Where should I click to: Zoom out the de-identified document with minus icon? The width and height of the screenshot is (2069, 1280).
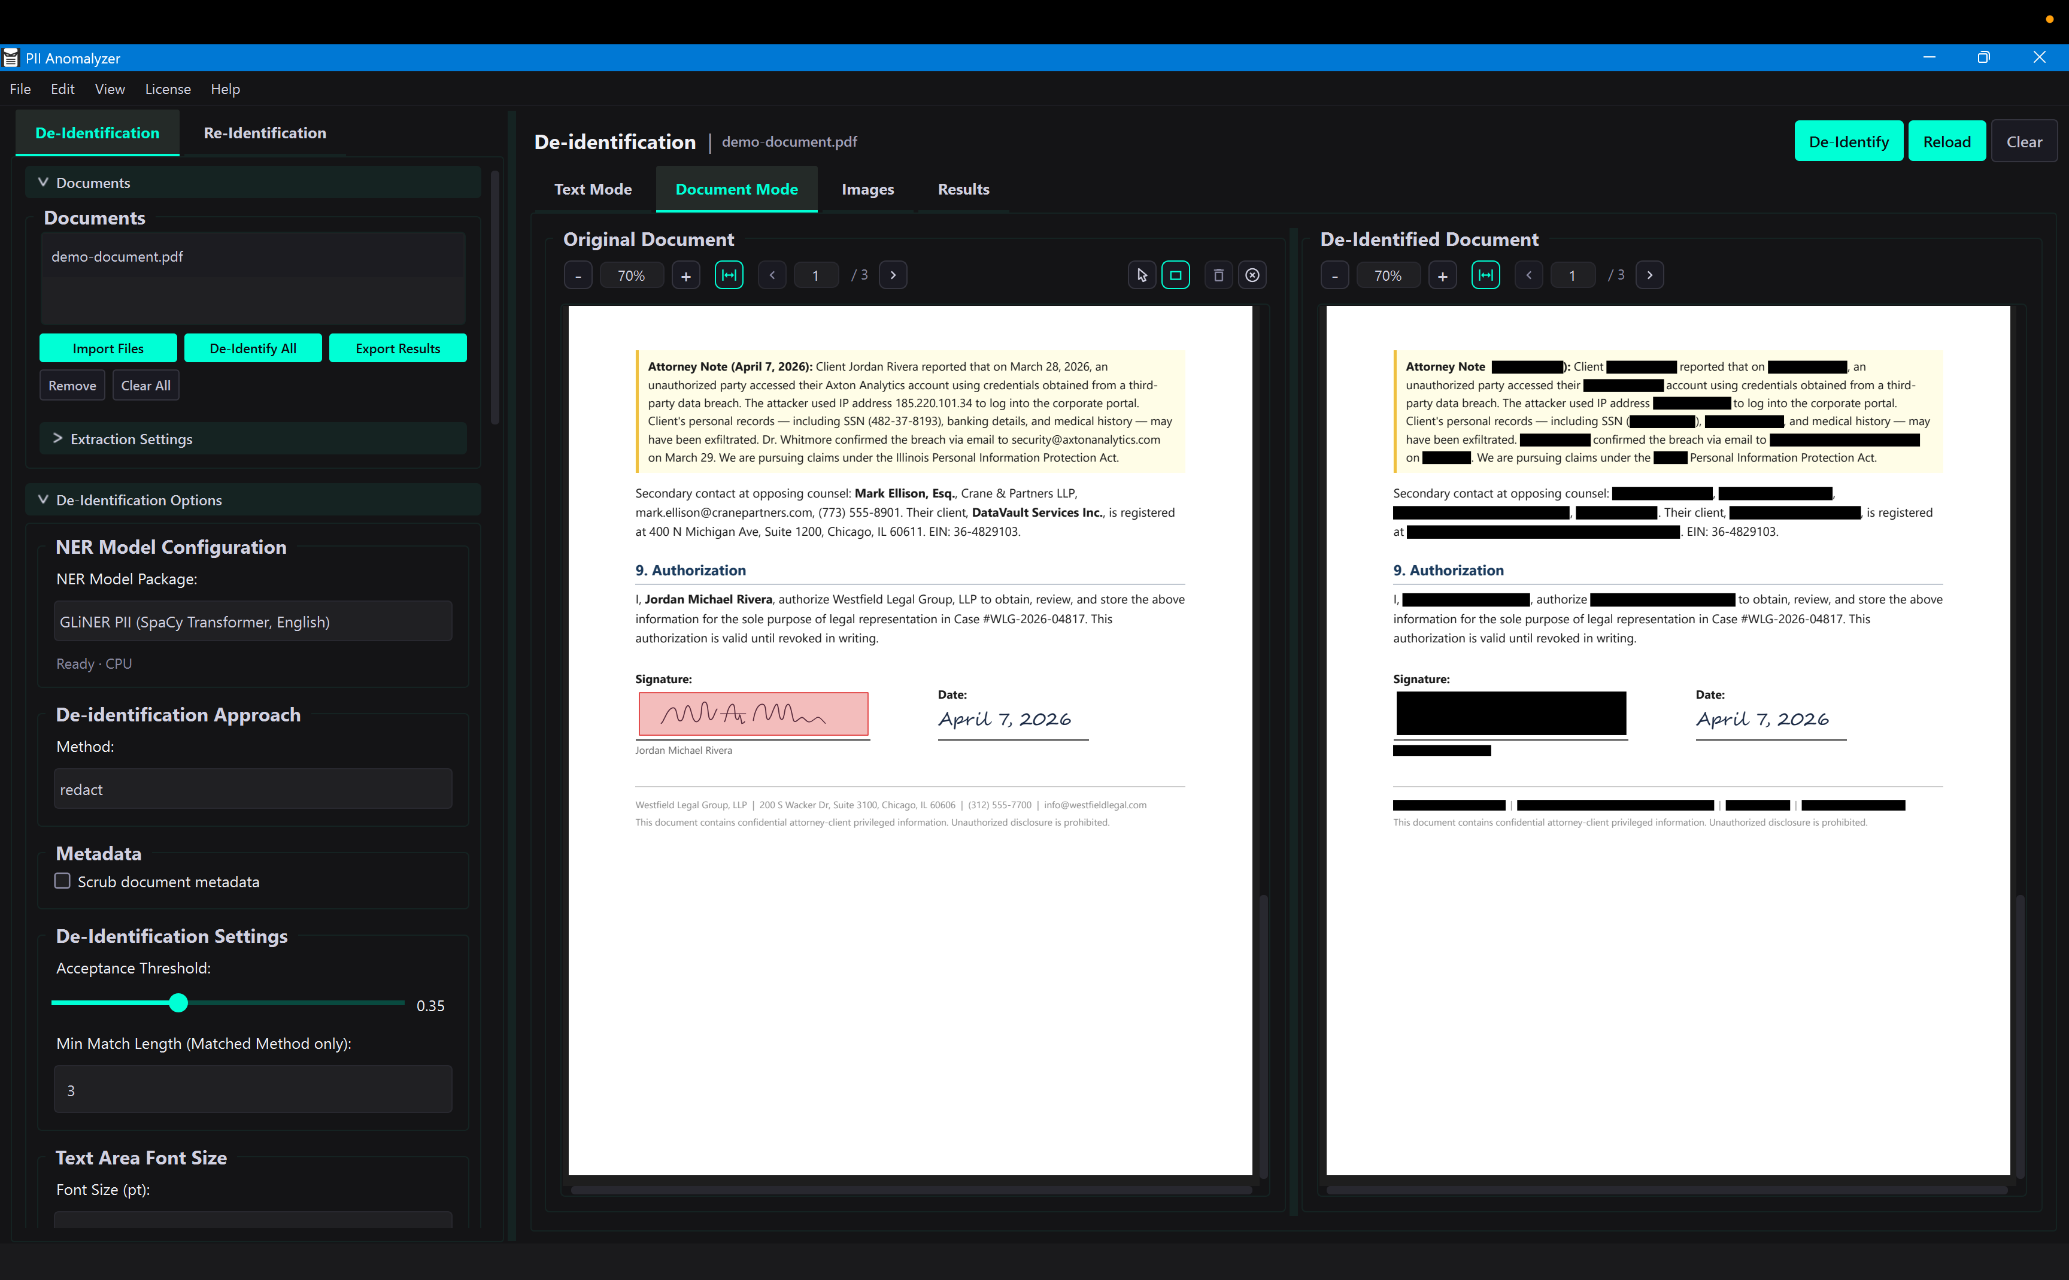(x=1335, y=275)
